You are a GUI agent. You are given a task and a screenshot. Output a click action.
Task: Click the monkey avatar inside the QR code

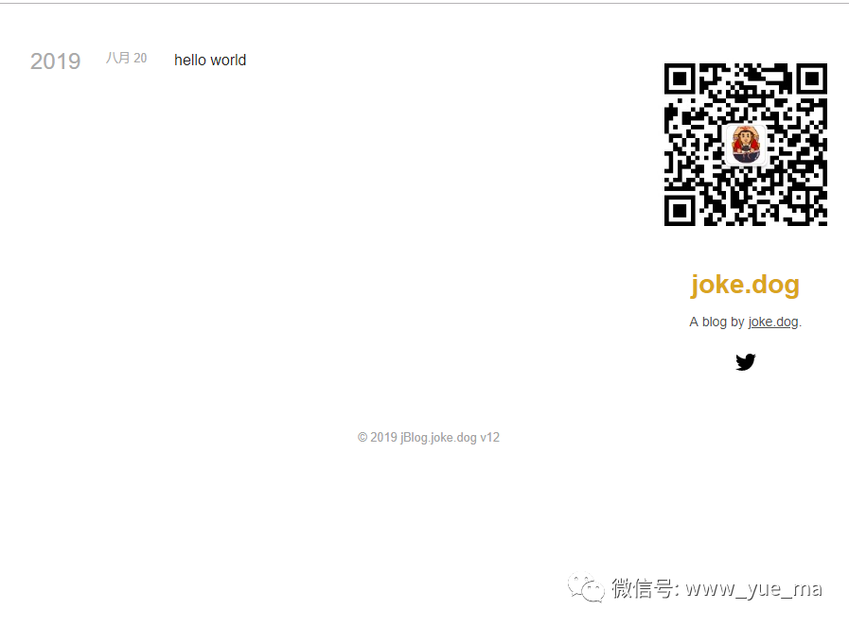pos(746,145)
